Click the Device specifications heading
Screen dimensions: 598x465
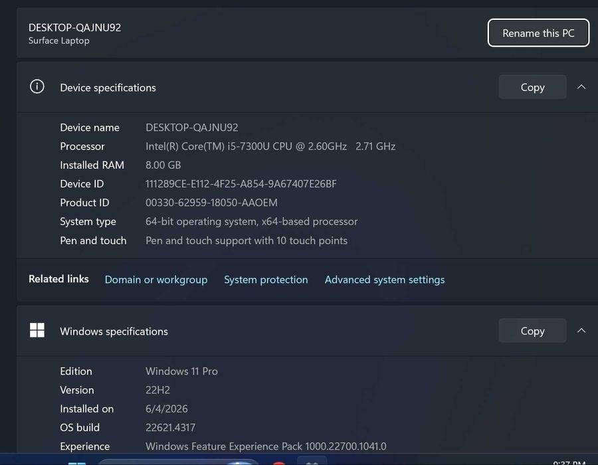108,88
